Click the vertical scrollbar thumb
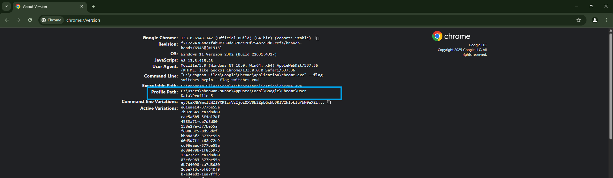This screenshot has width=613, height=178. point(611,86)
